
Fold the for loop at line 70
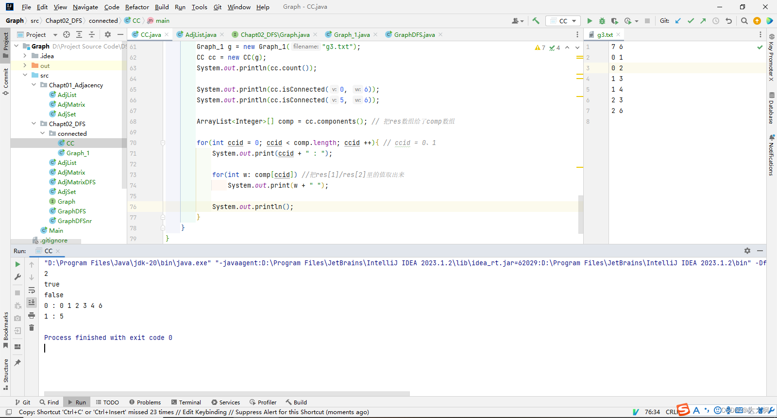pos(163,143)
